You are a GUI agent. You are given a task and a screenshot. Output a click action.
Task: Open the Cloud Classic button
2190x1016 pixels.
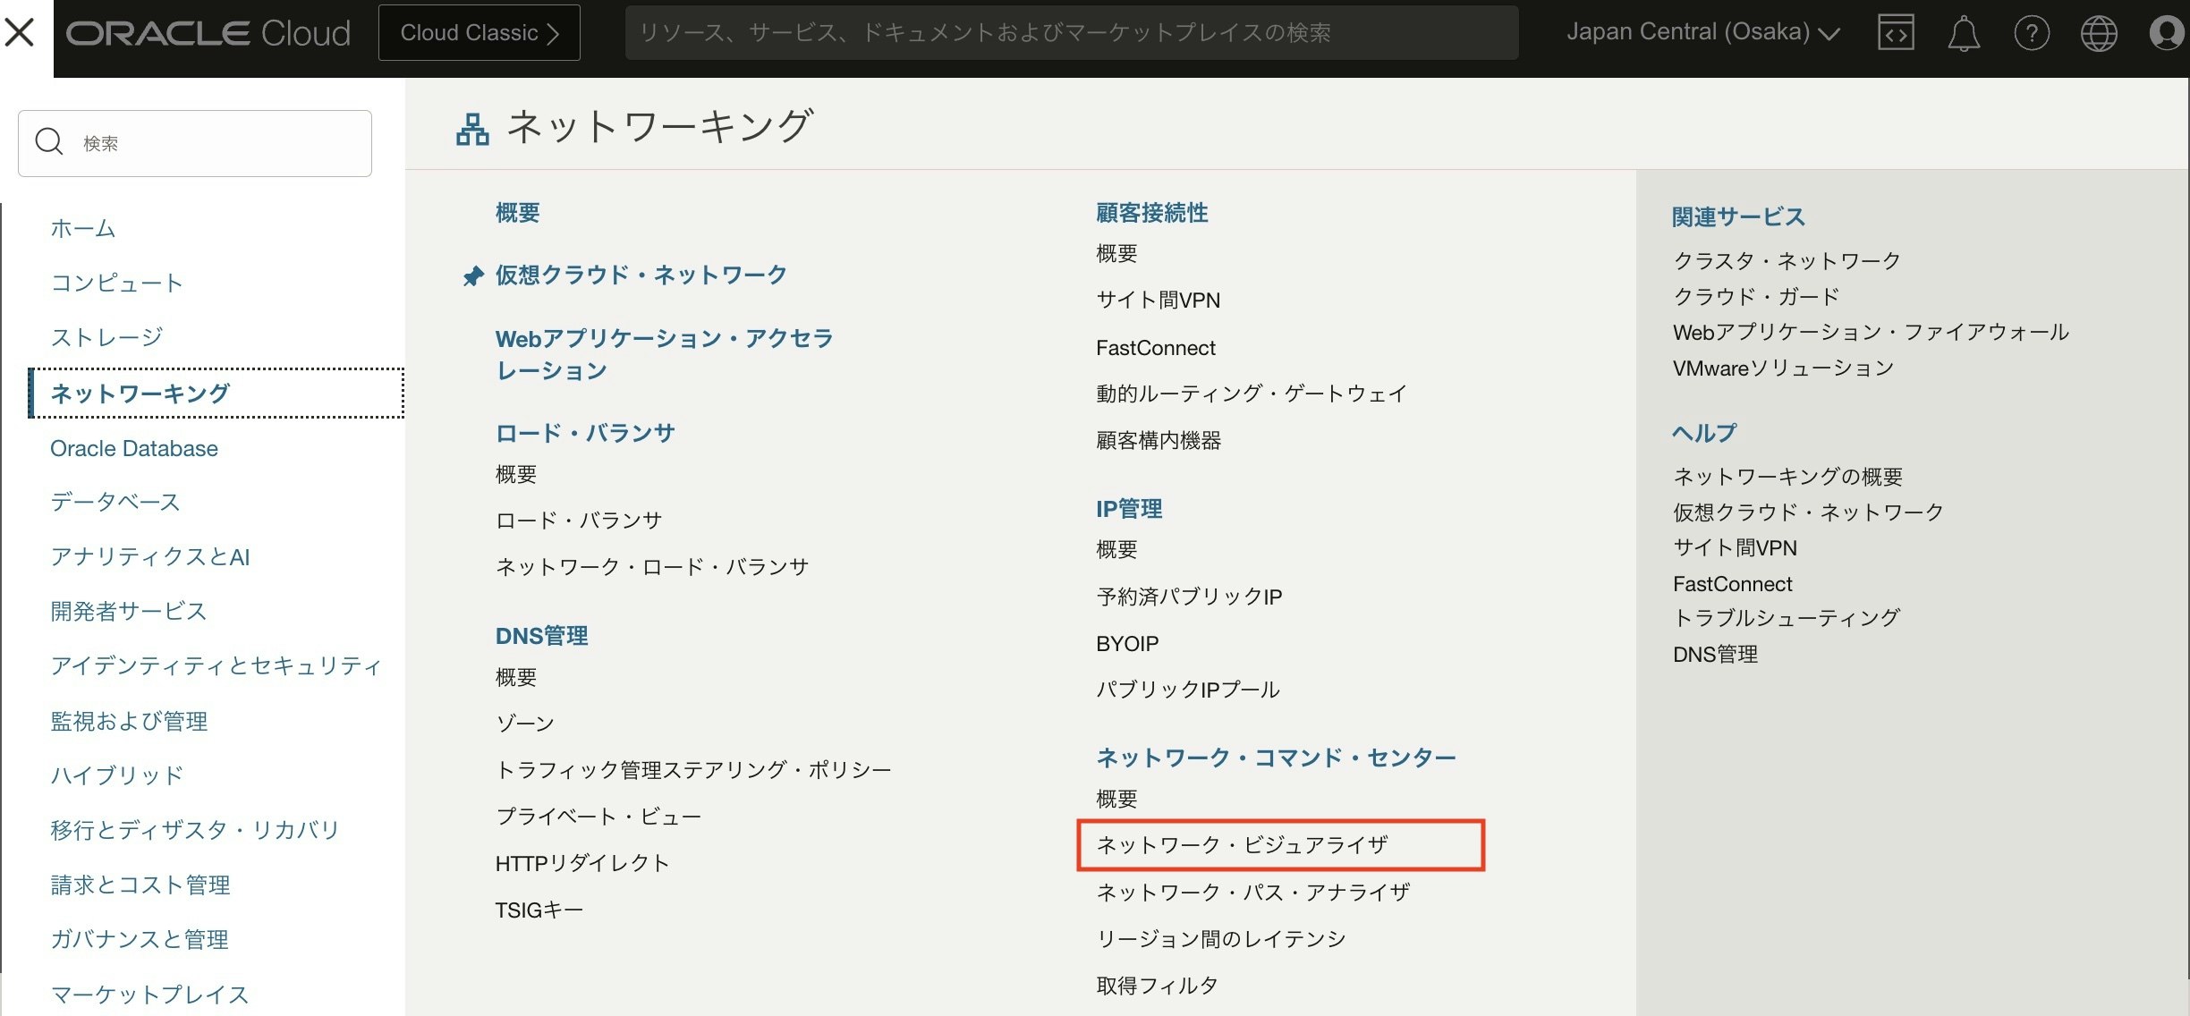click(480, 33)
